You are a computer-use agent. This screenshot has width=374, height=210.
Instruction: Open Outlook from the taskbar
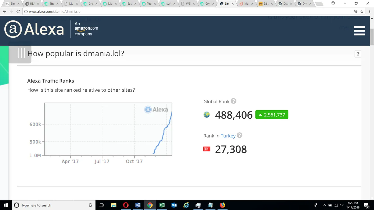(x=174, y=205)
